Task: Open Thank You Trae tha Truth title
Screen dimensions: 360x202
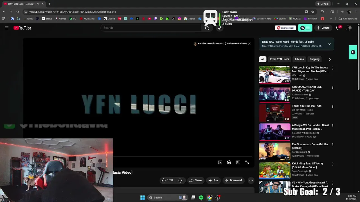Action: point(307,106)
